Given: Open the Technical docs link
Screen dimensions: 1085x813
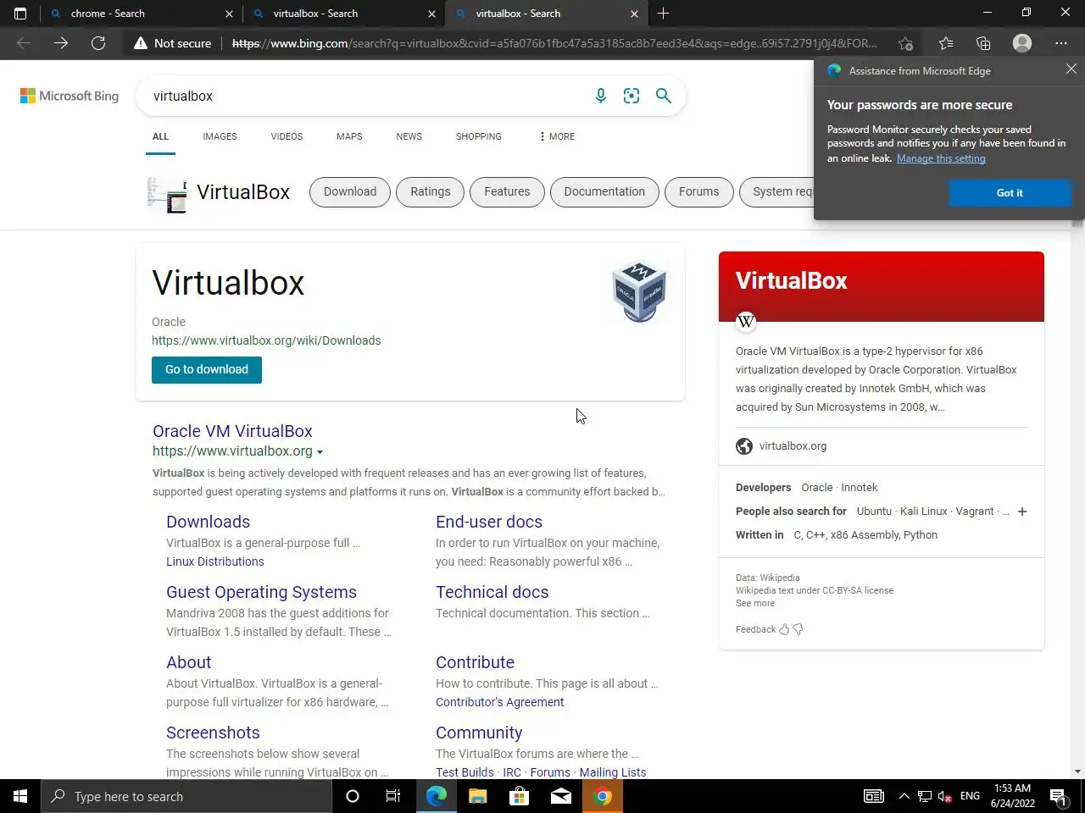Looking at the screenshot, I should click(x=492, y=592).
